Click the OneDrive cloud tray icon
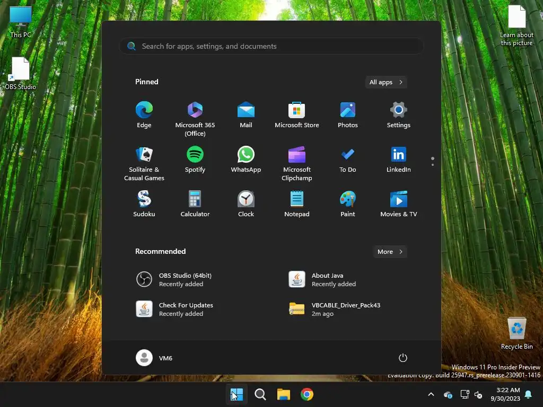 pyautogui.click(x=448, y=394)
